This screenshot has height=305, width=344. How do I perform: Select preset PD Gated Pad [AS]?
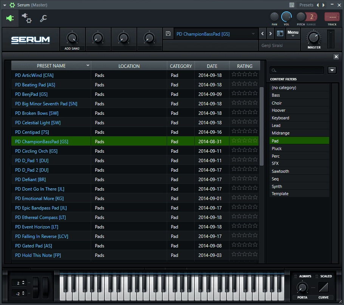click(135, 246)
